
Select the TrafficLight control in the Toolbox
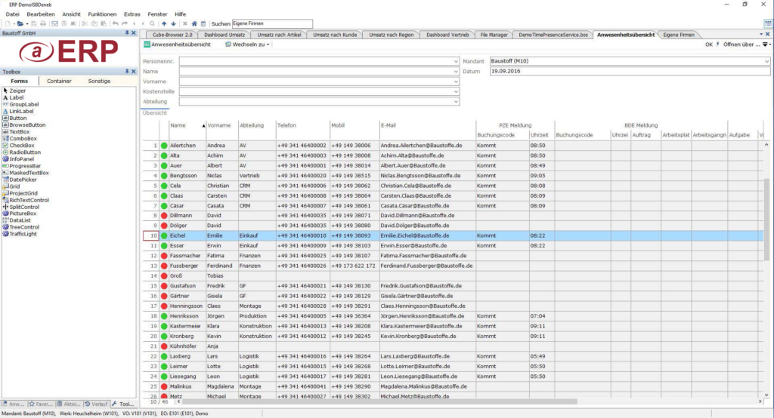pyautogui.click(x=24, y=234)
